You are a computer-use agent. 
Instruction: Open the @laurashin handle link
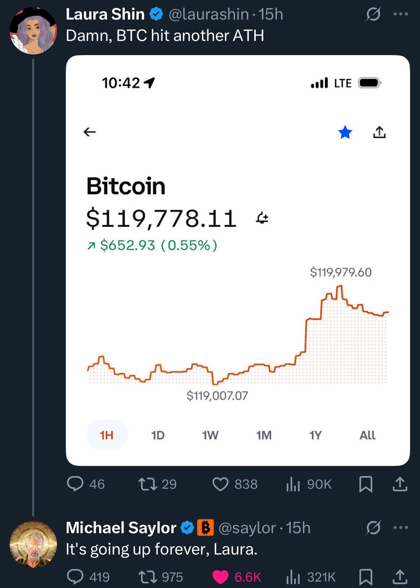[x=208, y=14]
